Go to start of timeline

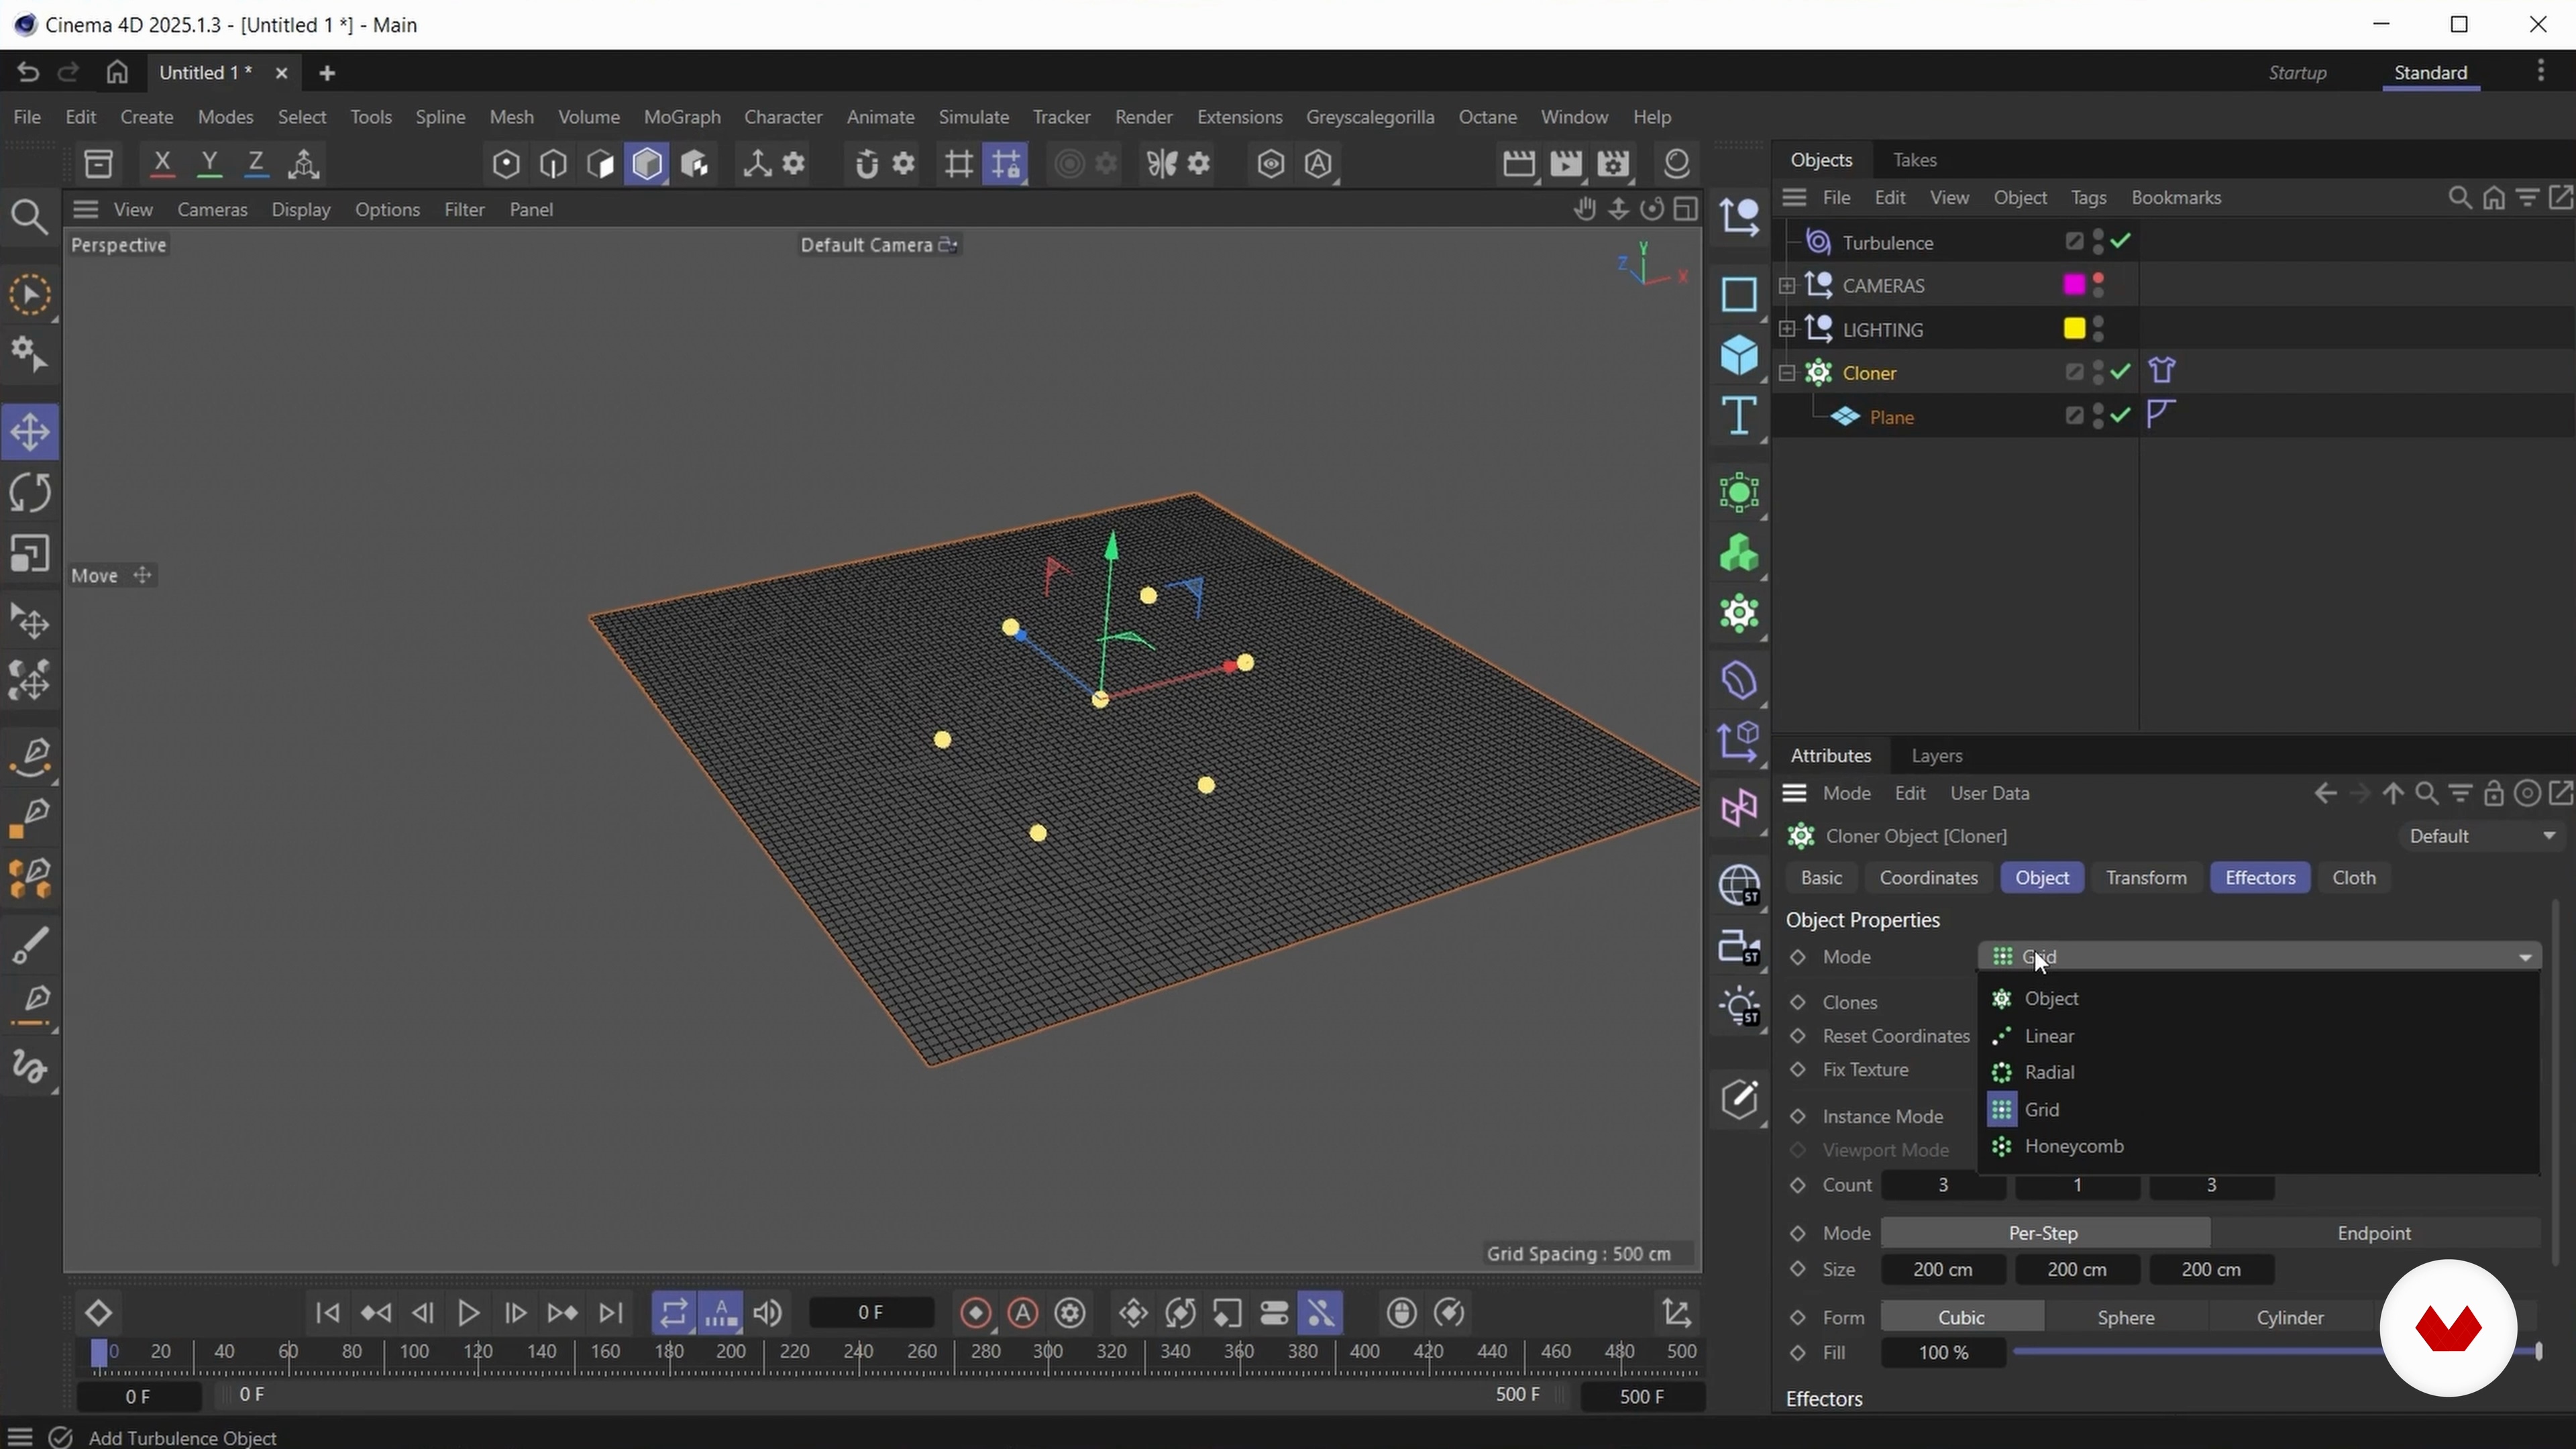(x=327, y=1313)
